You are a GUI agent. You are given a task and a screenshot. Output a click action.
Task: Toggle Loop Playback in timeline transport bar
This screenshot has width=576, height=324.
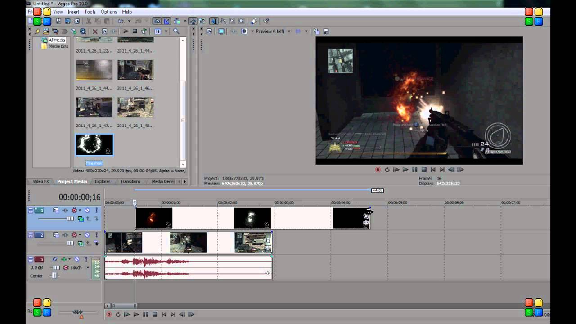click(x=118, y=315)
